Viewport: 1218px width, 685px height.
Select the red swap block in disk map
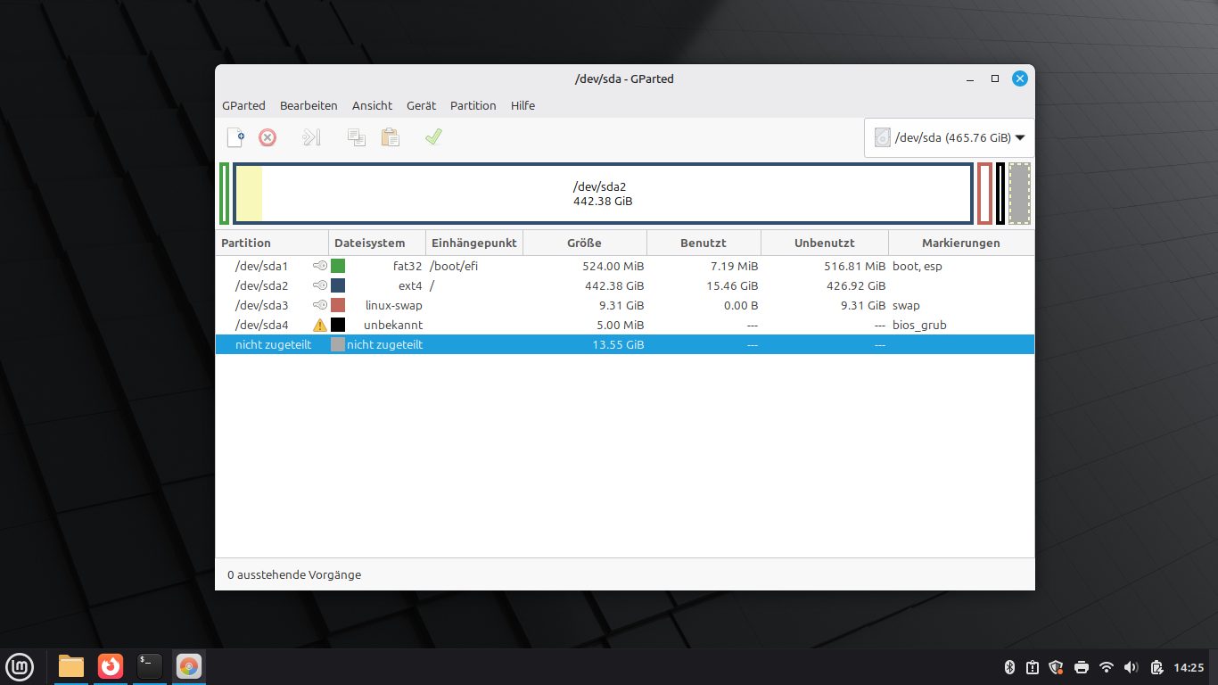[x=984, y=194]
